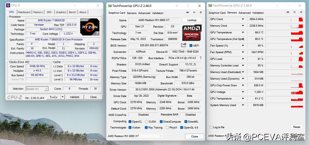Viewport: 309px width, 145px height.
Task: Click the Close button in CPU-Z
Action: click(93, 97)
